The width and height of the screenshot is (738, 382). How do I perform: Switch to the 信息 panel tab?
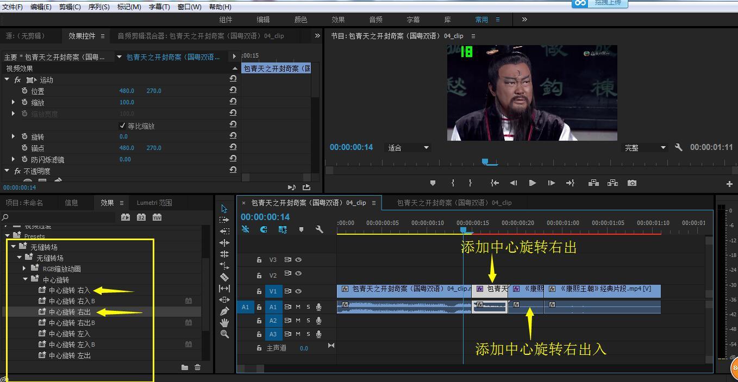coord(72,203)
